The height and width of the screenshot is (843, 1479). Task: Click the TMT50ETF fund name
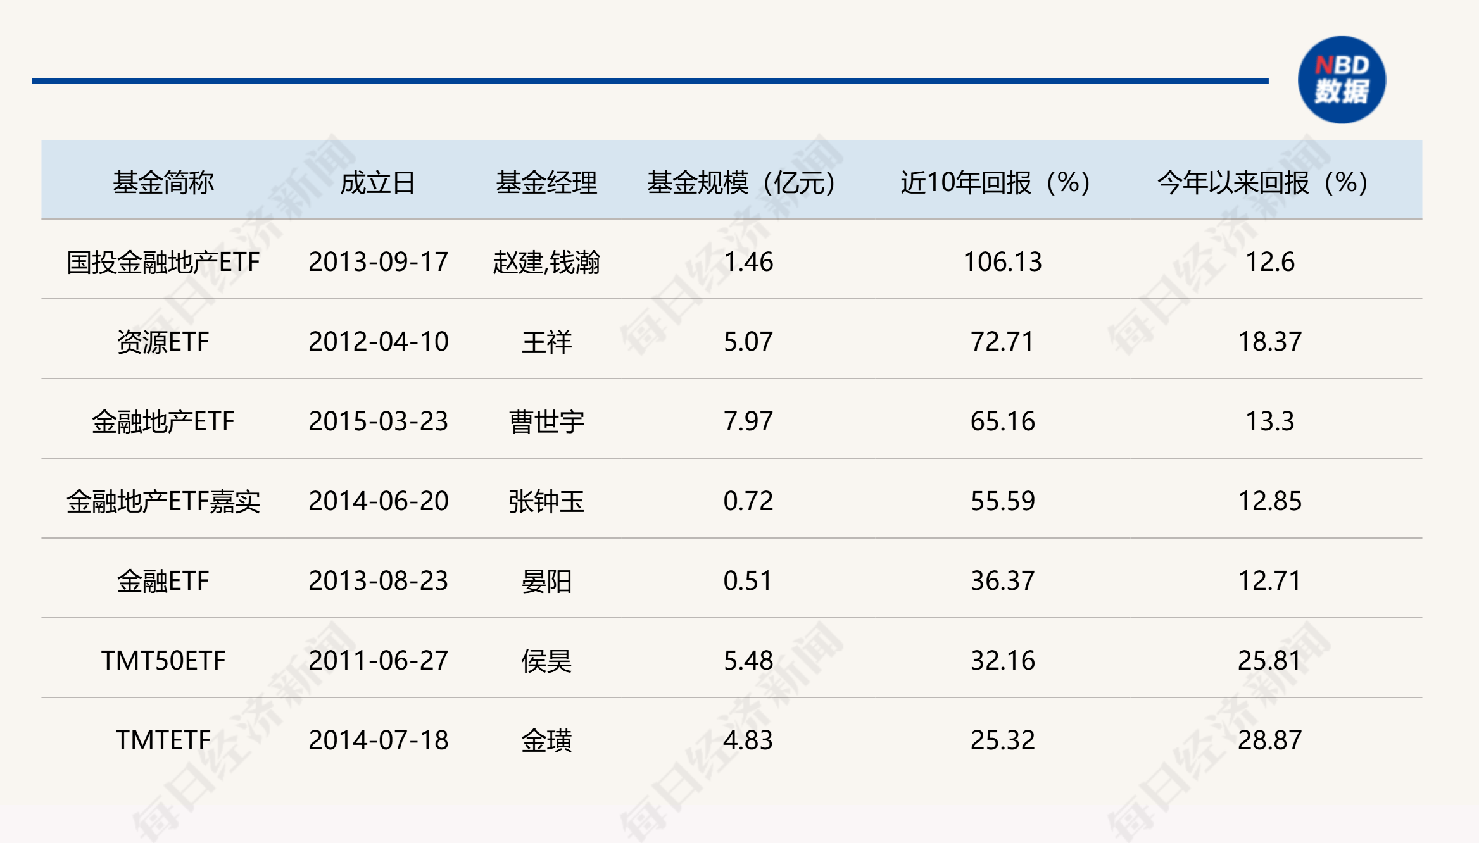pos(163,661)
